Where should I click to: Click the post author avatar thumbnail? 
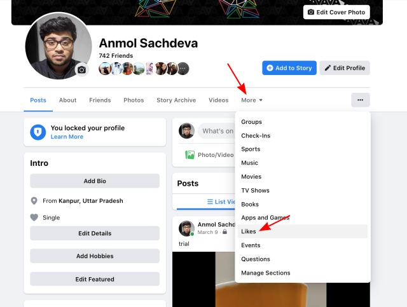coord(186,229)
